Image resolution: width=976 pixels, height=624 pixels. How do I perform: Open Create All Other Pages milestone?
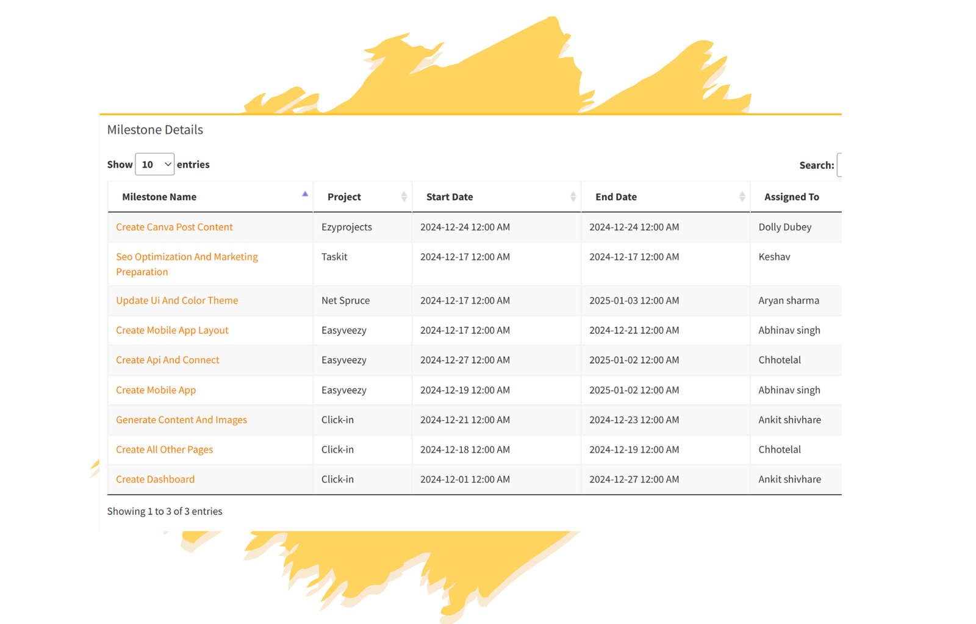(x=165, y=450)
